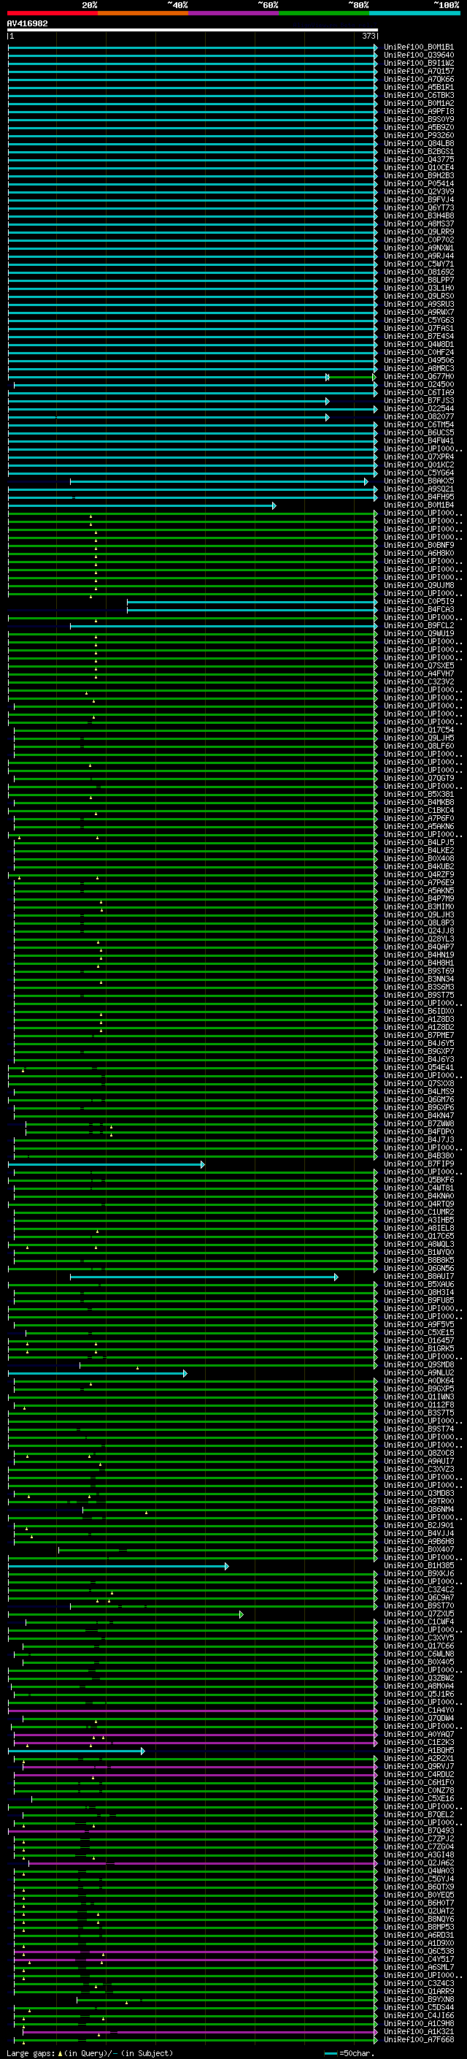The height and width of the screenshot is (2059, 467).
Task: Click the cyan alignment bar for B0M184
Action: click(142, 506)
